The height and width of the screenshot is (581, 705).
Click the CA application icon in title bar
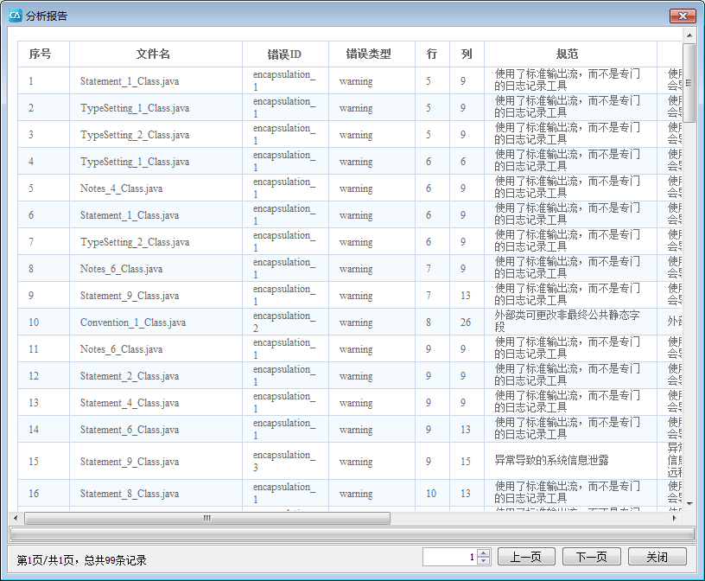14,16
